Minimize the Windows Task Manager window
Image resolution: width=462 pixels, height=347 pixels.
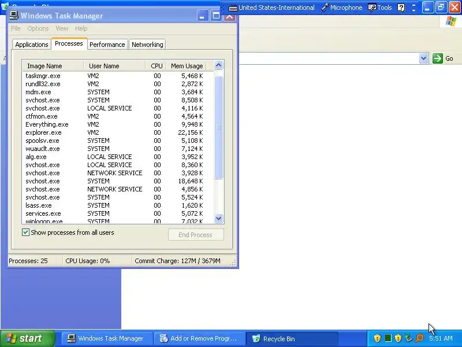pyautogui.click(x=202, y=16)
